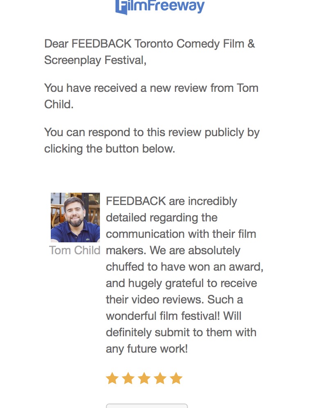Click the fifth rating star

click(x=176, y=378)
